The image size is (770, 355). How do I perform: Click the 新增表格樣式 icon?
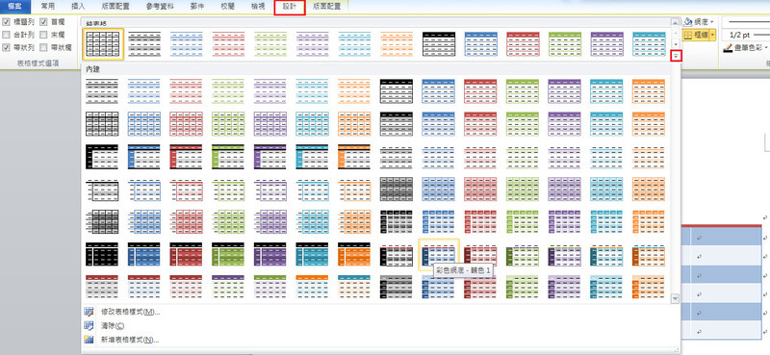pos(89,340)
